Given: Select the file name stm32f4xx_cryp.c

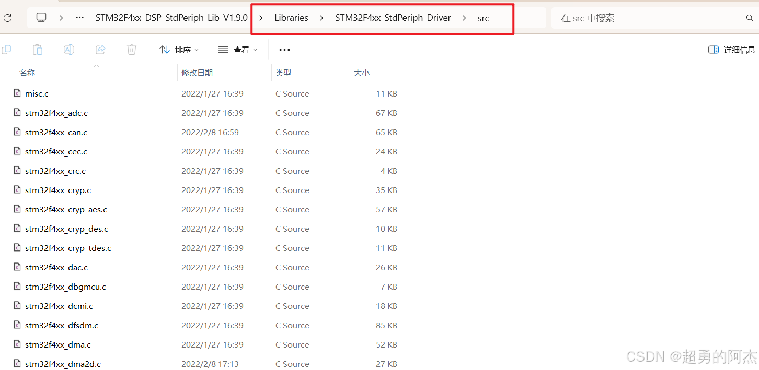Looking at the screenshot, I should (x=58, y=190).
